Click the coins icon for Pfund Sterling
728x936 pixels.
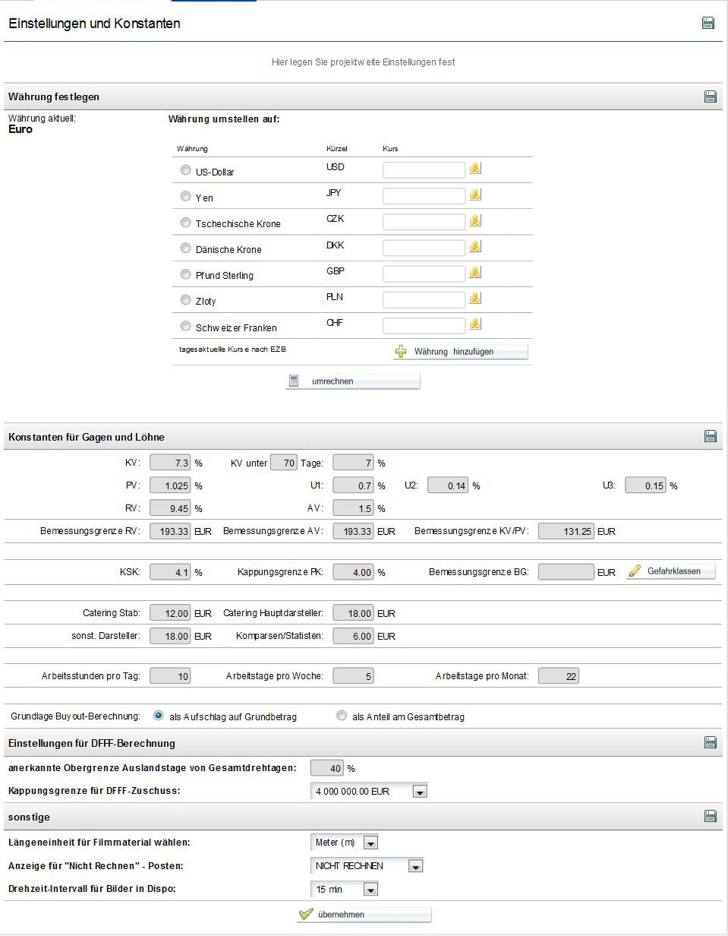[475, 273]
